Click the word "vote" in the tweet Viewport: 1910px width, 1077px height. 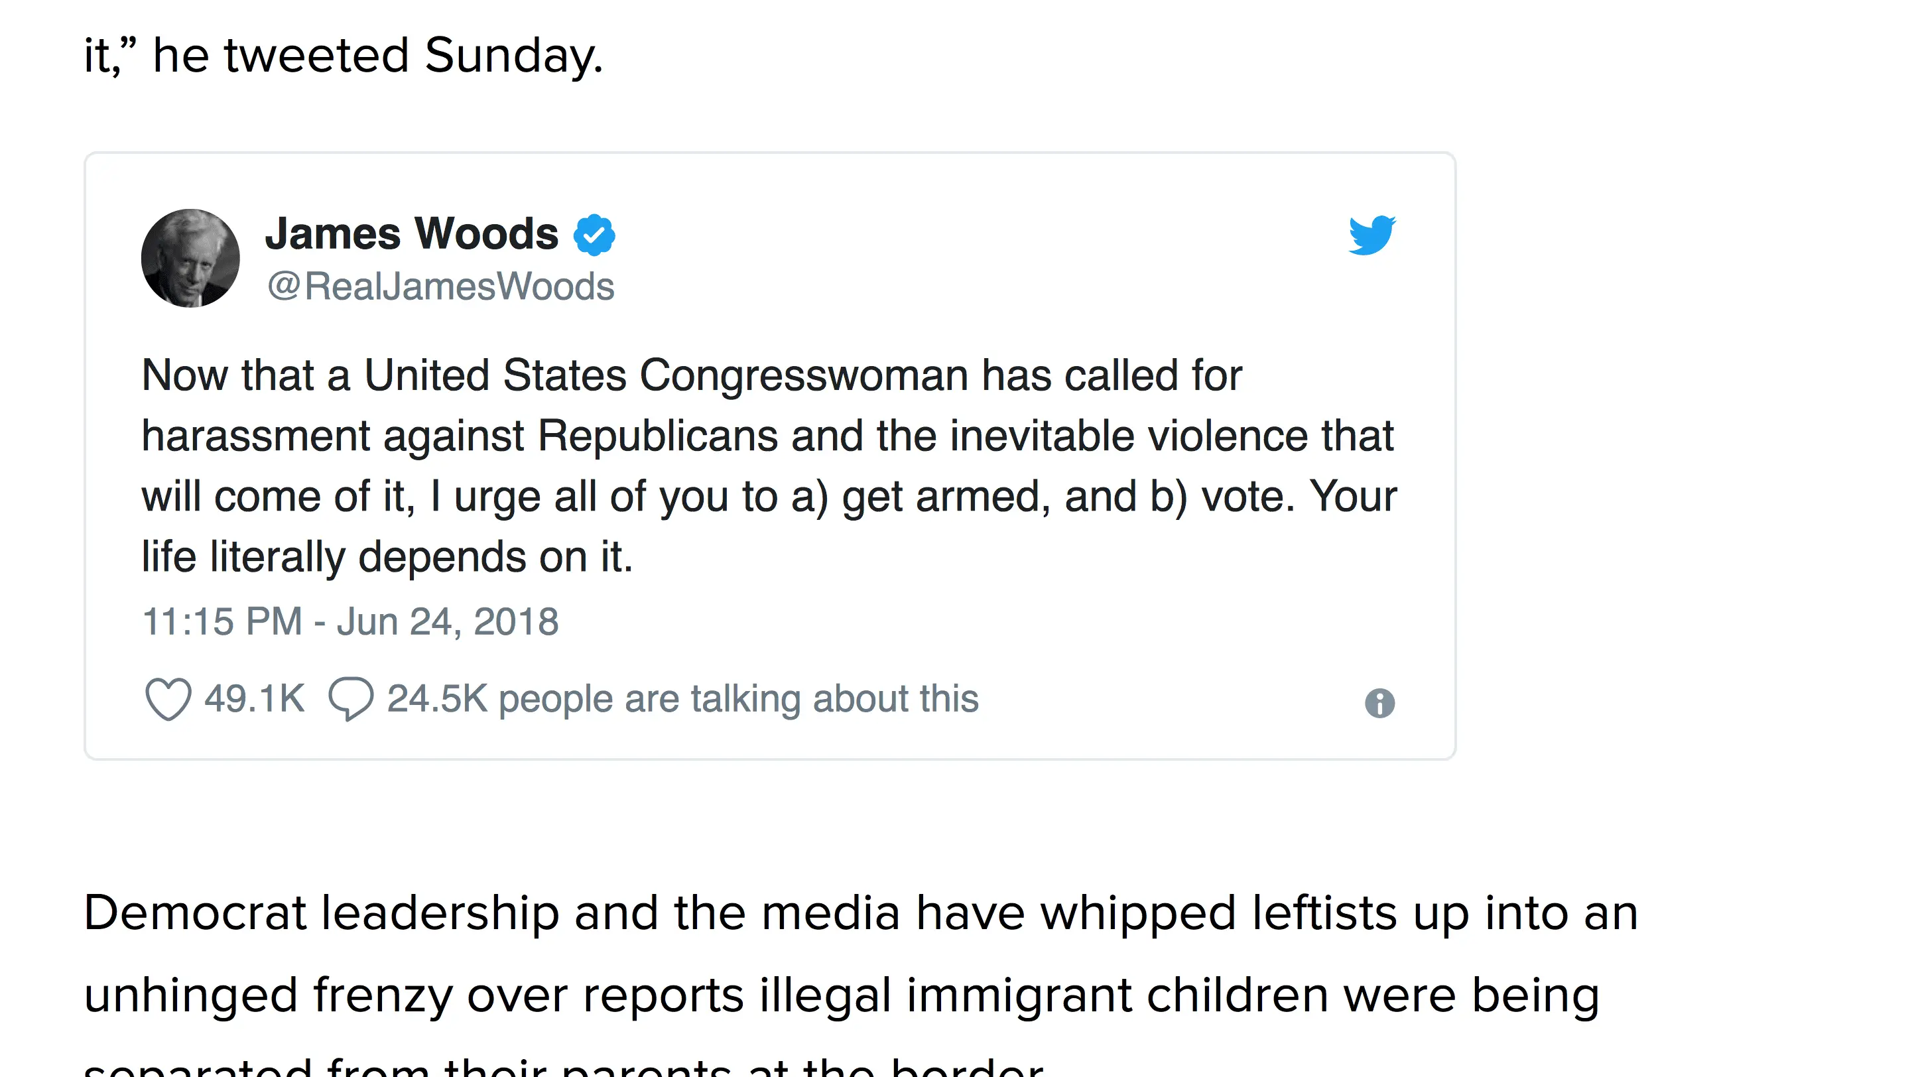1245,497
